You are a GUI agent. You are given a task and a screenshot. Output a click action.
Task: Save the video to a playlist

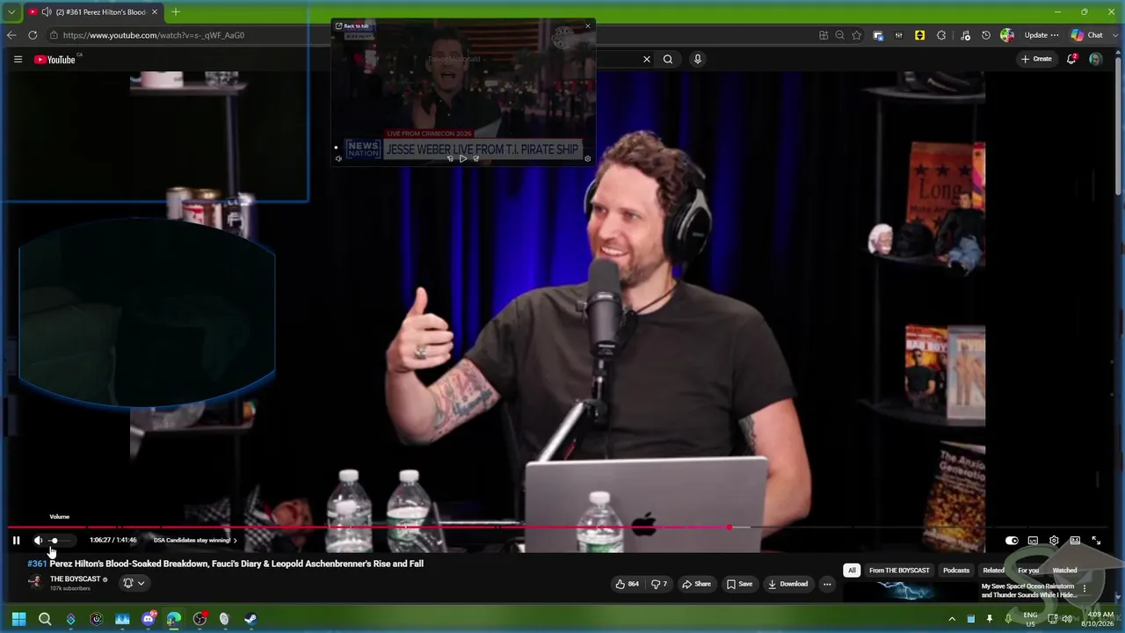tap(739, 584)
